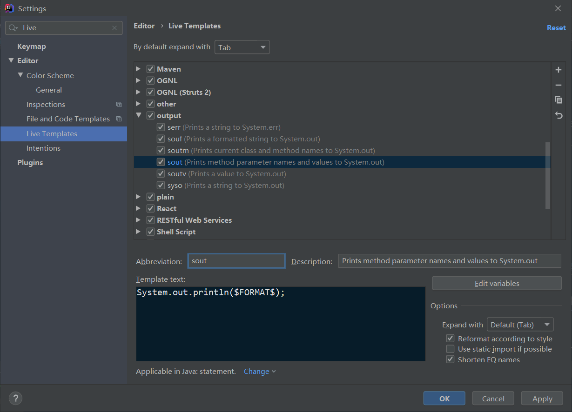Expand the RESTful Web Services group

tap(138, 220)
